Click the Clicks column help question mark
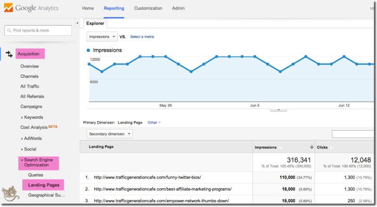 pos(332,147)
